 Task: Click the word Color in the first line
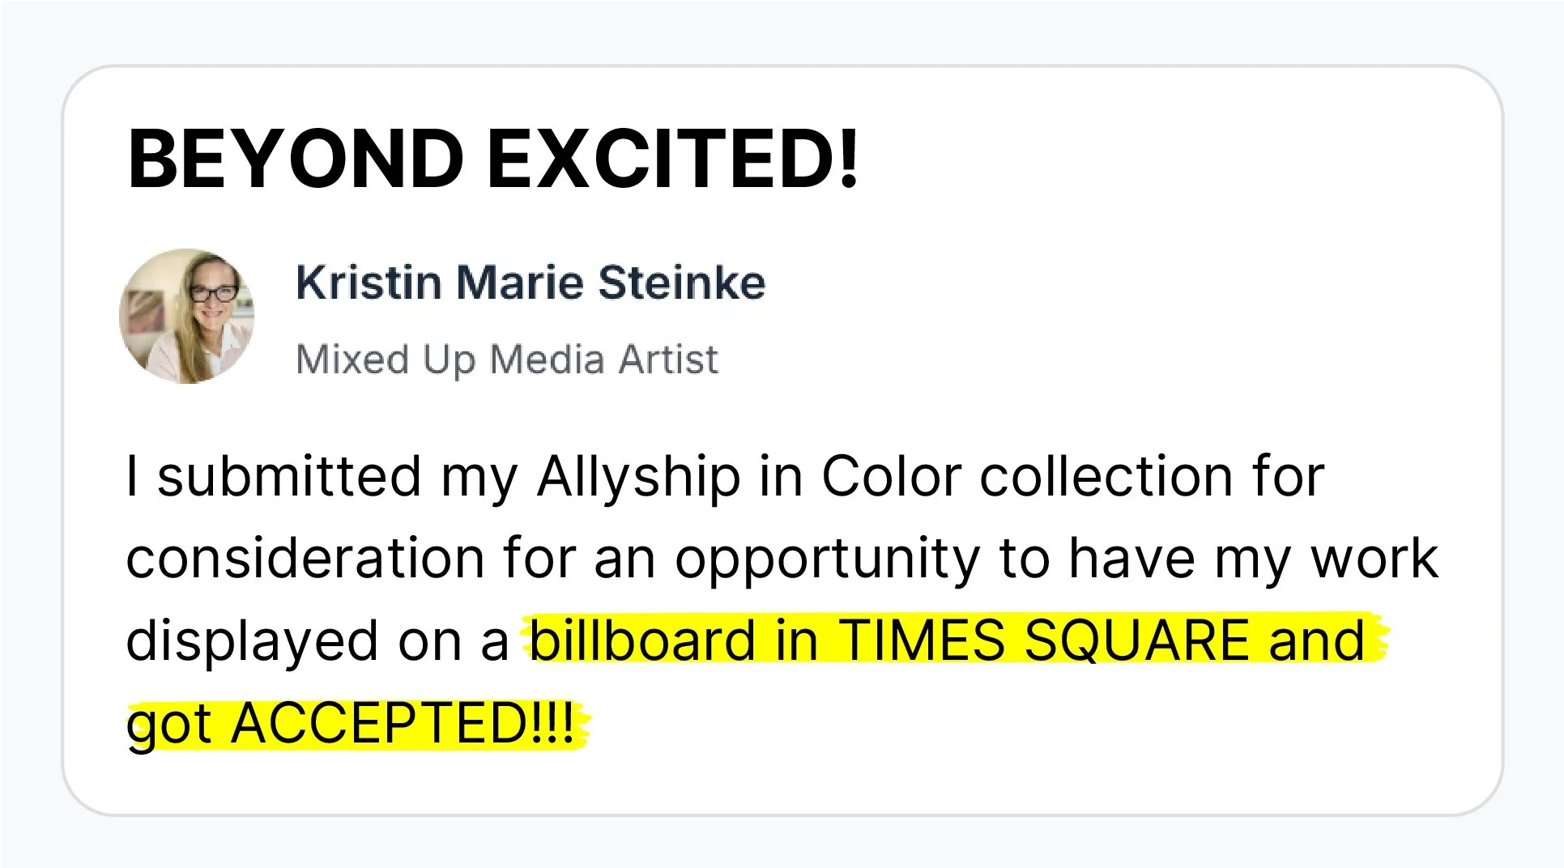pyautogui.click(x=891, y=476)
